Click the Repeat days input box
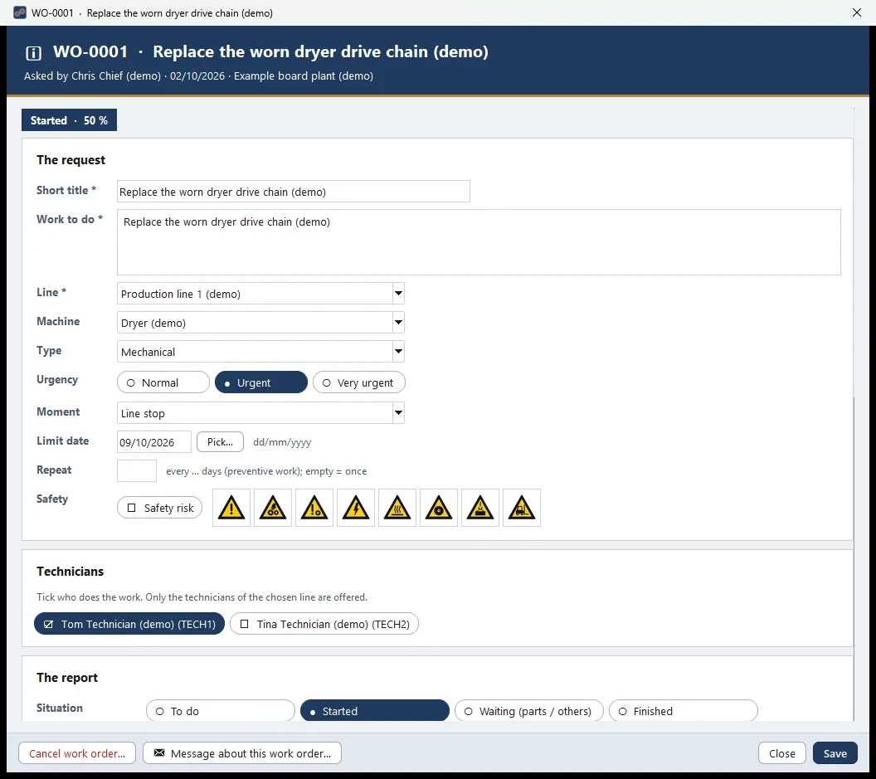This screenshot has height=779, width=876. pyautogui.click(x=137, y=470)
